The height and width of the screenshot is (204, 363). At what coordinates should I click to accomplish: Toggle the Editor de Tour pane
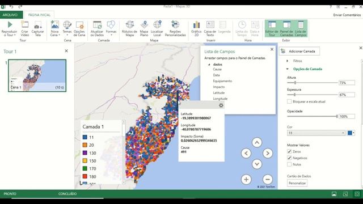coord(272,29)
